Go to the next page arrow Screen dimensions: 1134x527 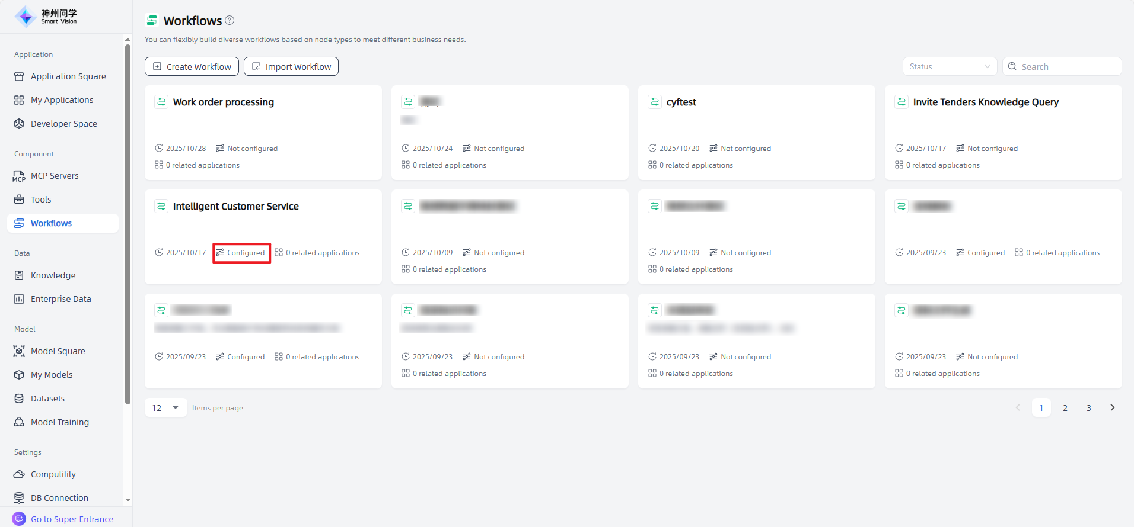(1112, 407)
